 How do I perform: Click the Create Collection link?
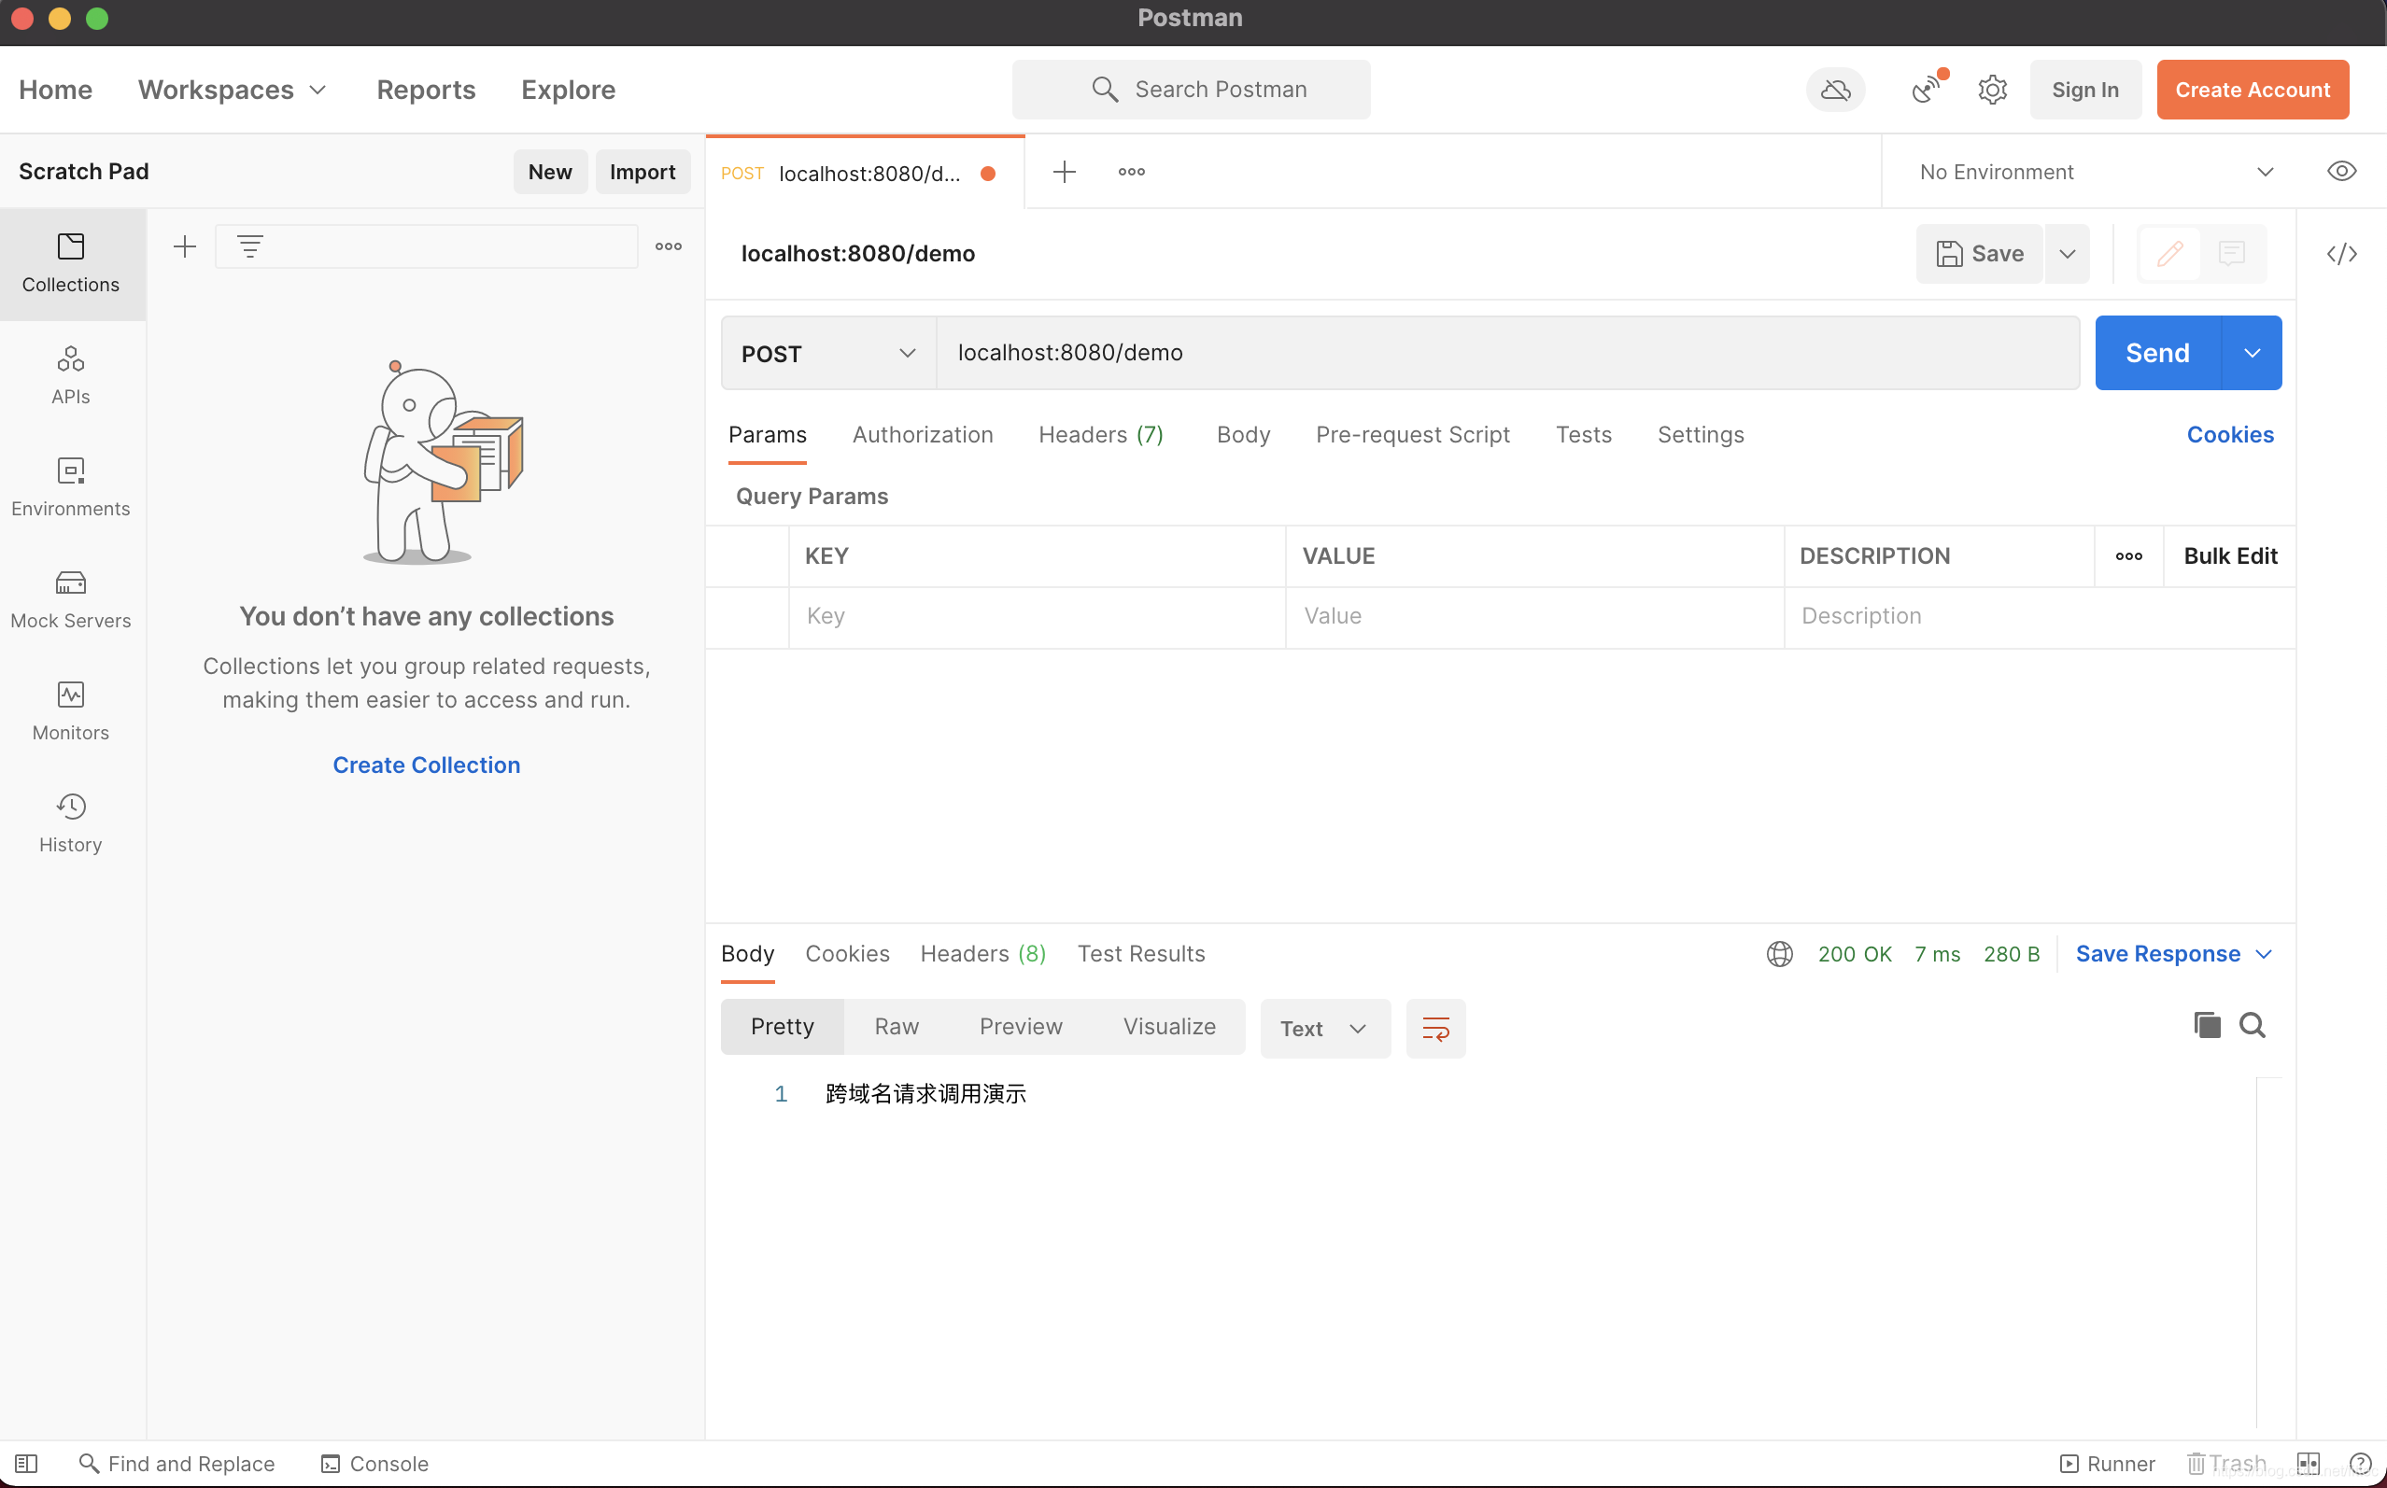(x=426, y=765)
